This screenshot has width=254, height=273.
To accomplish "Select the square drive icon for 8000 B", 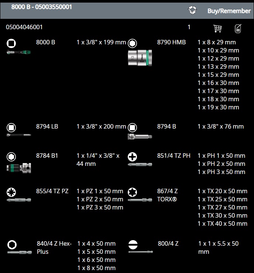I will point(11,43).
